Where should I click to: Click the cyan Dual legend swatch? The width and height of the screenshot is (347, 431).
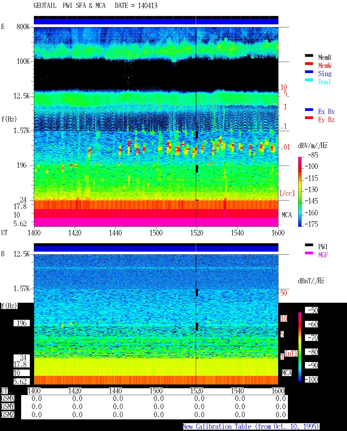click(x=309, y=80)
